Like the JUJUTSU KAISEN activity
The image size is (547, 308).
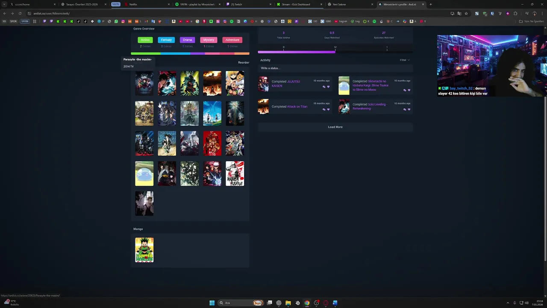click(x=328, y=87)
